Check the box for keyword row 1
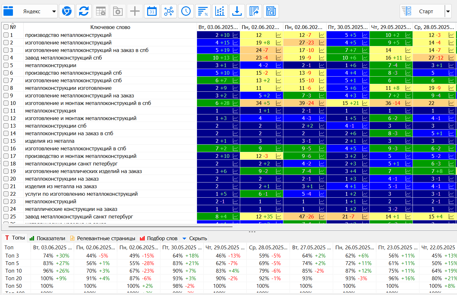Image resolution: width=457 pixels, height=295 pixels. (x=6, y=35)
